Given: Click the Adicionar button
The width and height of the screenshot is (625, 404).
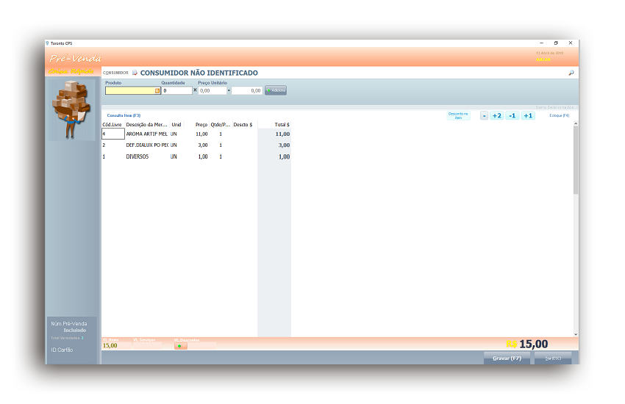Looking at the screenshot, I should [x=276, y=90].
